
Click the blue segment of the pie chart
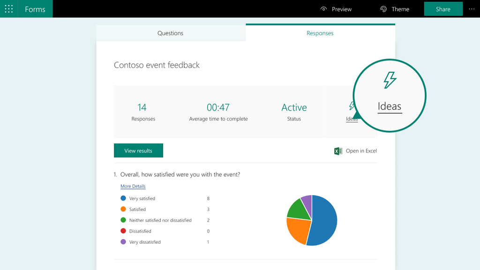click(325, 220)
